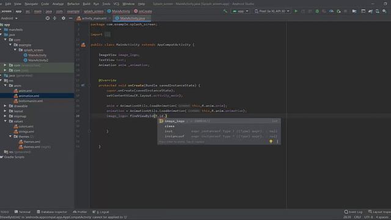Close the activity_main.xml tab
Image resolution: width=391 pixels, height=220 pixels.
pyautogui.click(x=110, y=18)
